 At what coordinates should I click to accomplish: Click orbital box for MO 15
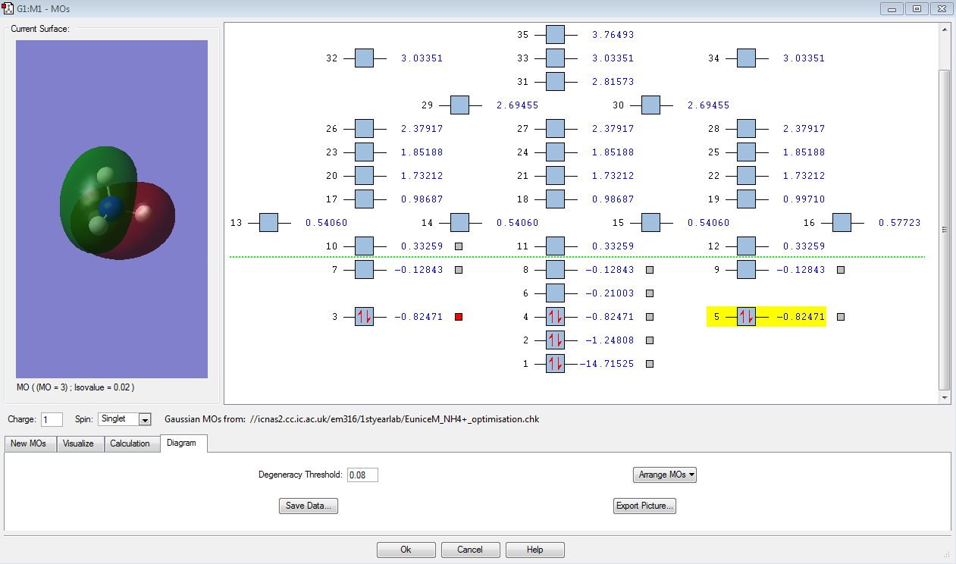(x=651, y=222)
